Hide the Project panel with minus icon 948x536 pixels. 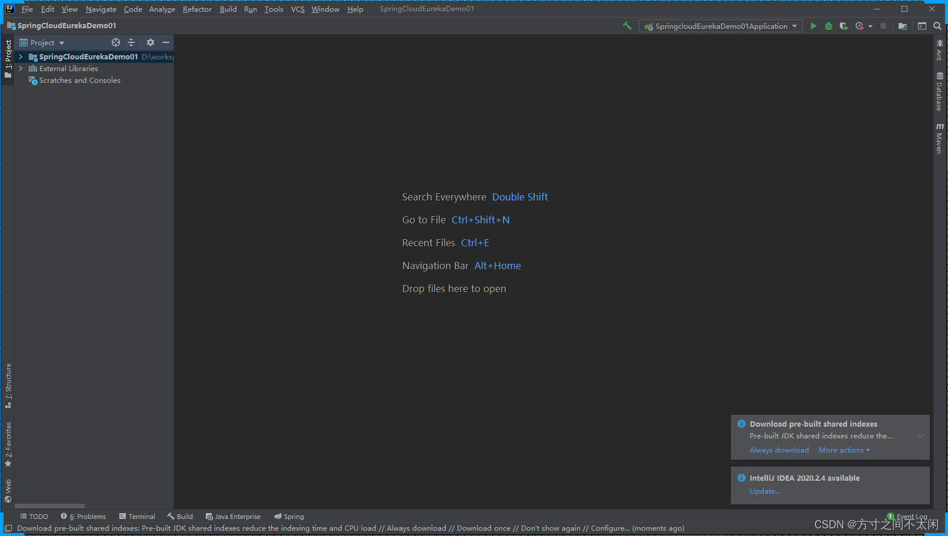[x=166, y=42]
